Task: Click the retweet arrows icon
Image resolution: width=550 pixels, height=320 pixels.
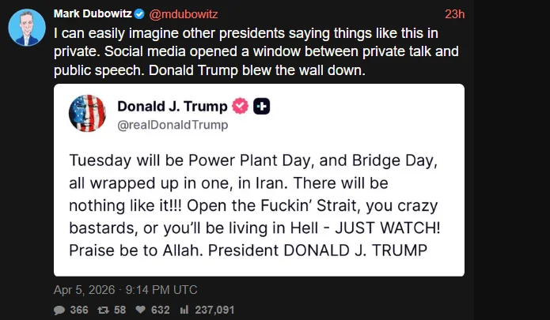Action: [102, 310]
